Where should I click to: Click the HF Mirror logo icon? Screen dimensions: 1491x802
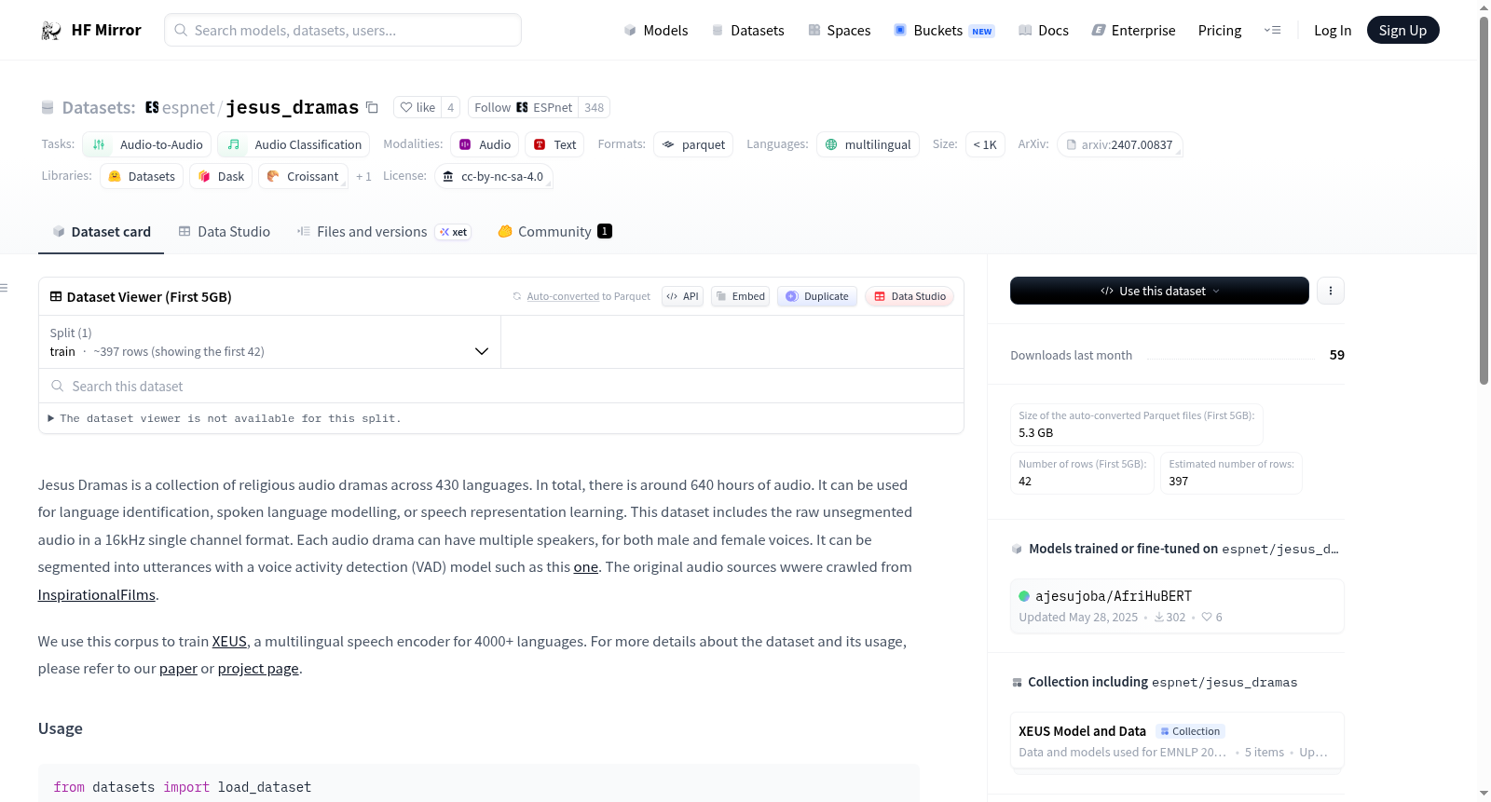[x=51, y=30]
